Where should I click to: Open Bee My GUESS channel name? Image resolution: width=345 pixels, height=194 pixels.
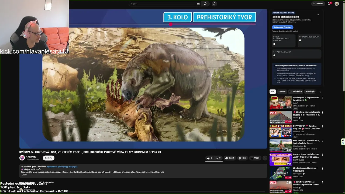[299, 160]
